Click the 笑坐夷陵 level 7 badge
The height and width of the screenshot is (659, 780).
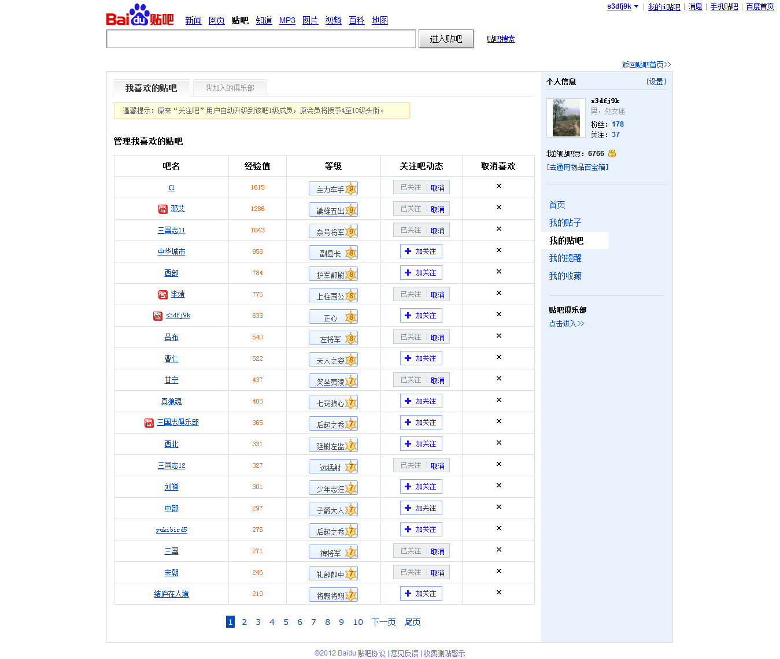[x=333, y=381]
